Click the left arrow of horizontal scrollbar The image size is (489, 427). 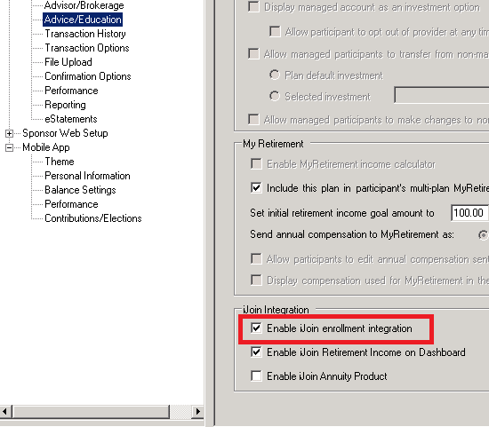click(5, 412)
